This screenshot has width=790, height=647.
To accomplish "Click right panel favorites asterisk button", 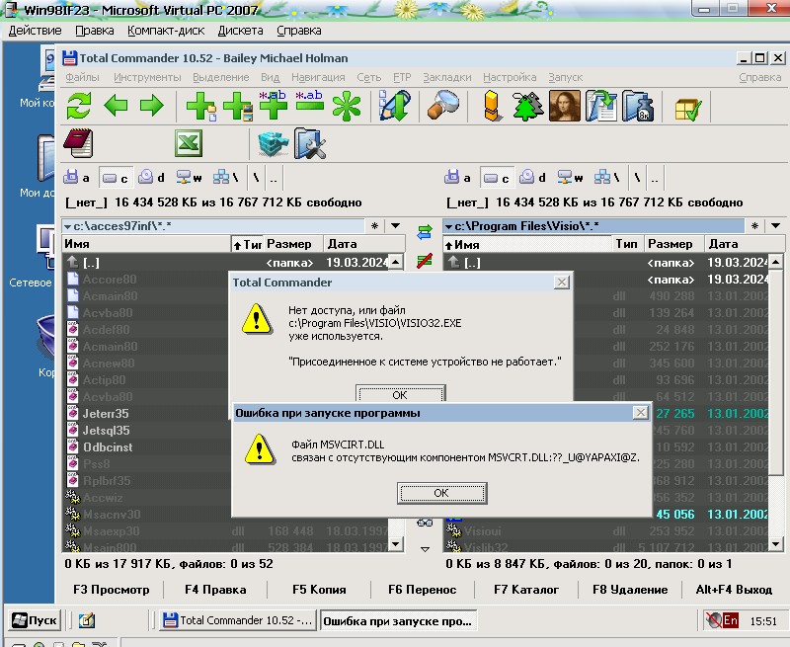I will [x=754, y=226].
